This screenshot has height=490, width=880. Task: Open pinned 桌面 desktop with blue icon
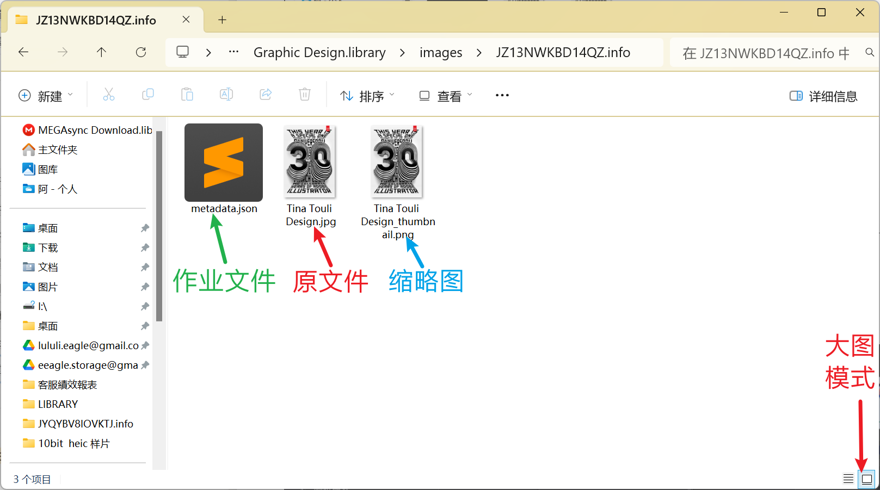[x=40, y=228]
